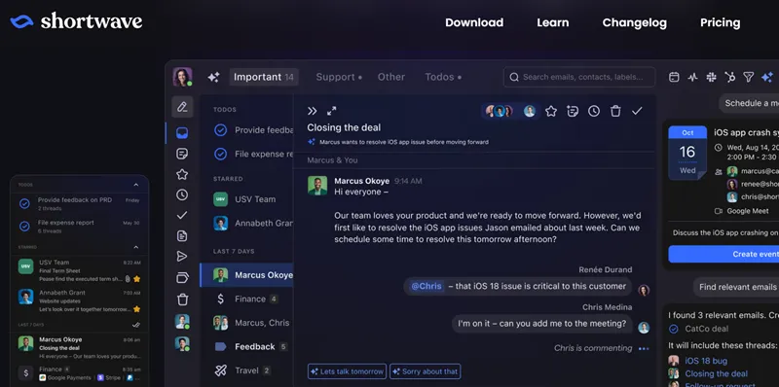
Task: Click the filter funnel icon
Action: [x=748, y=77]
